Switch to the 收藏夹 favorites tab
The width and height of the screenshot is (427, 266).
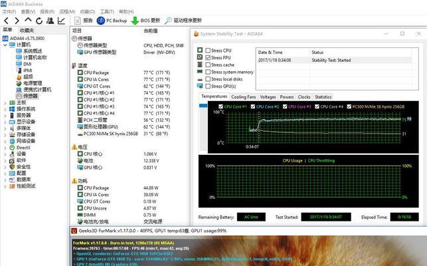pos(27,31)
